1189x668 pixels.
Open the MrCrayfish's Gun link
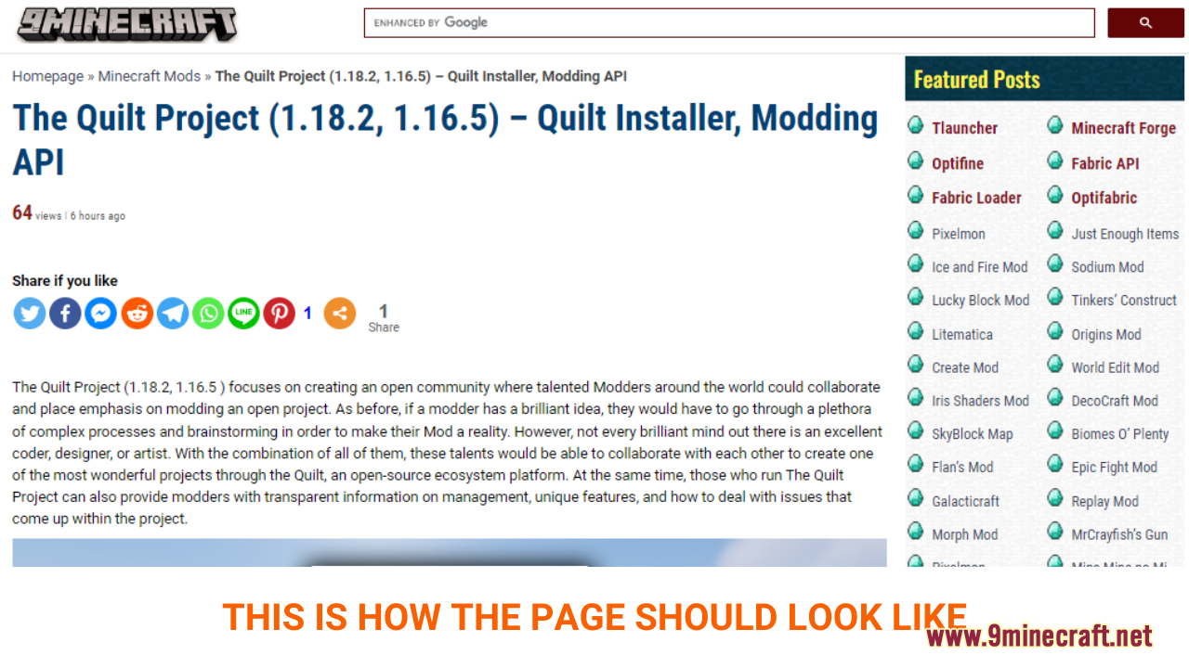(1119, 535)
